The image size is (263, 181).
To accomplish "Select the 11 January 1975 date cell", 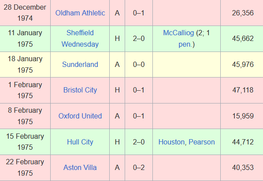I will pos(25,39).
